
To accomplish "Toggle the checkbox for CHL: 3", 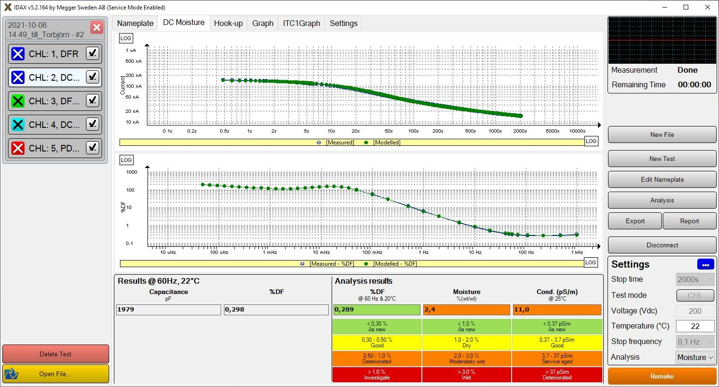I will (93, 101).
